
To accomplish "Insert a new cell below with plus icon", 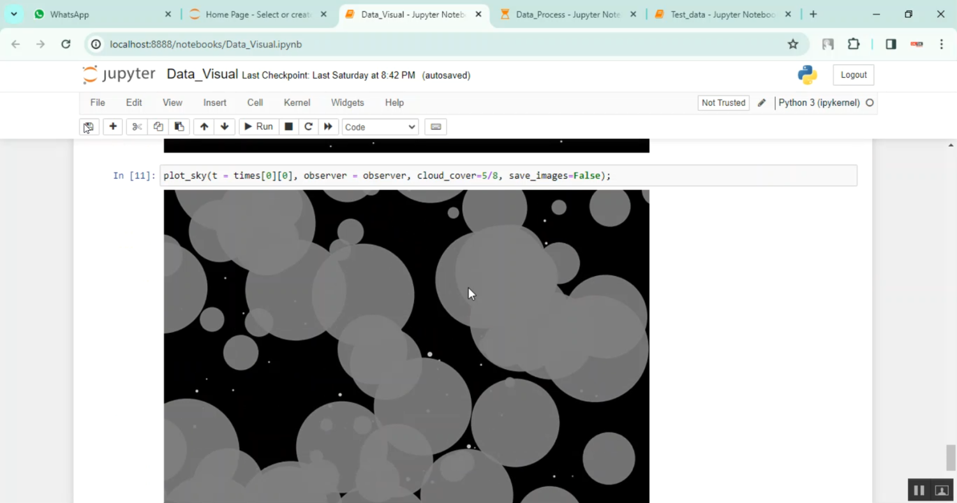I will pos(112,126).
